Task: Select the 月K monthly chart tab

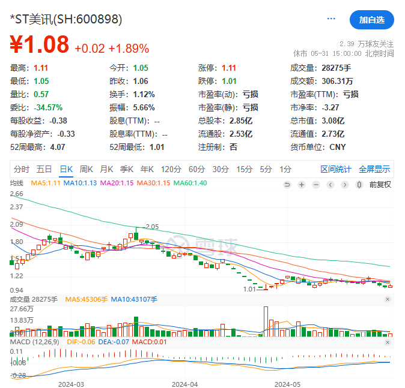Action: pos(106,169)
